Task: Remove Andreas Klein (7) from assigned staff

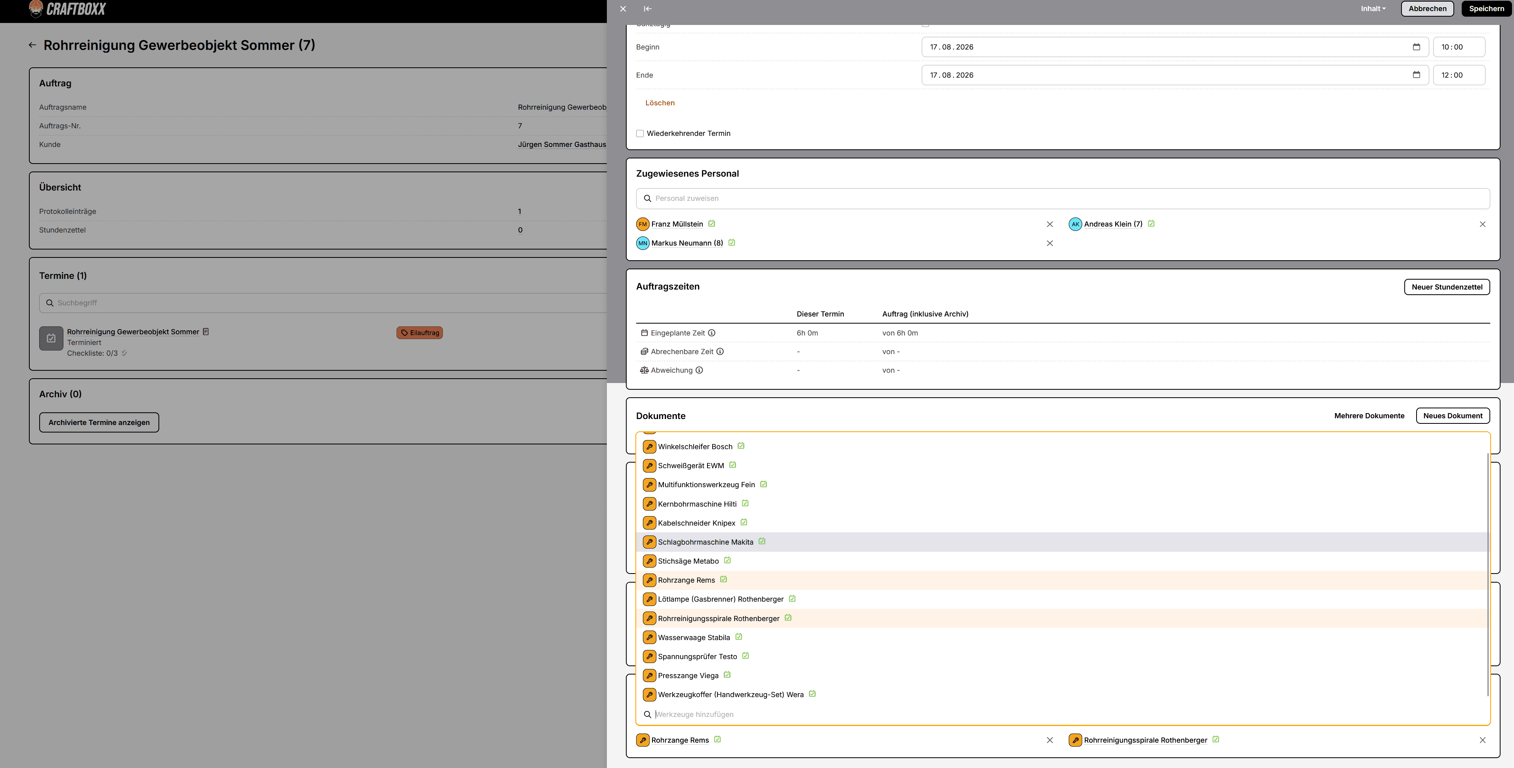Action: point(1482,224)
